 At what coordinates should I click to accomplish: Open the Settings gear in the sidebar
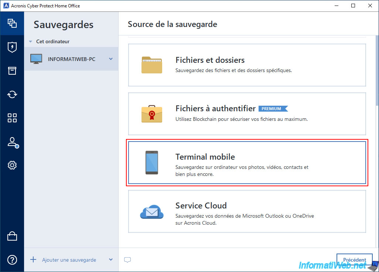pyautogui.click(x=12, y=165)
